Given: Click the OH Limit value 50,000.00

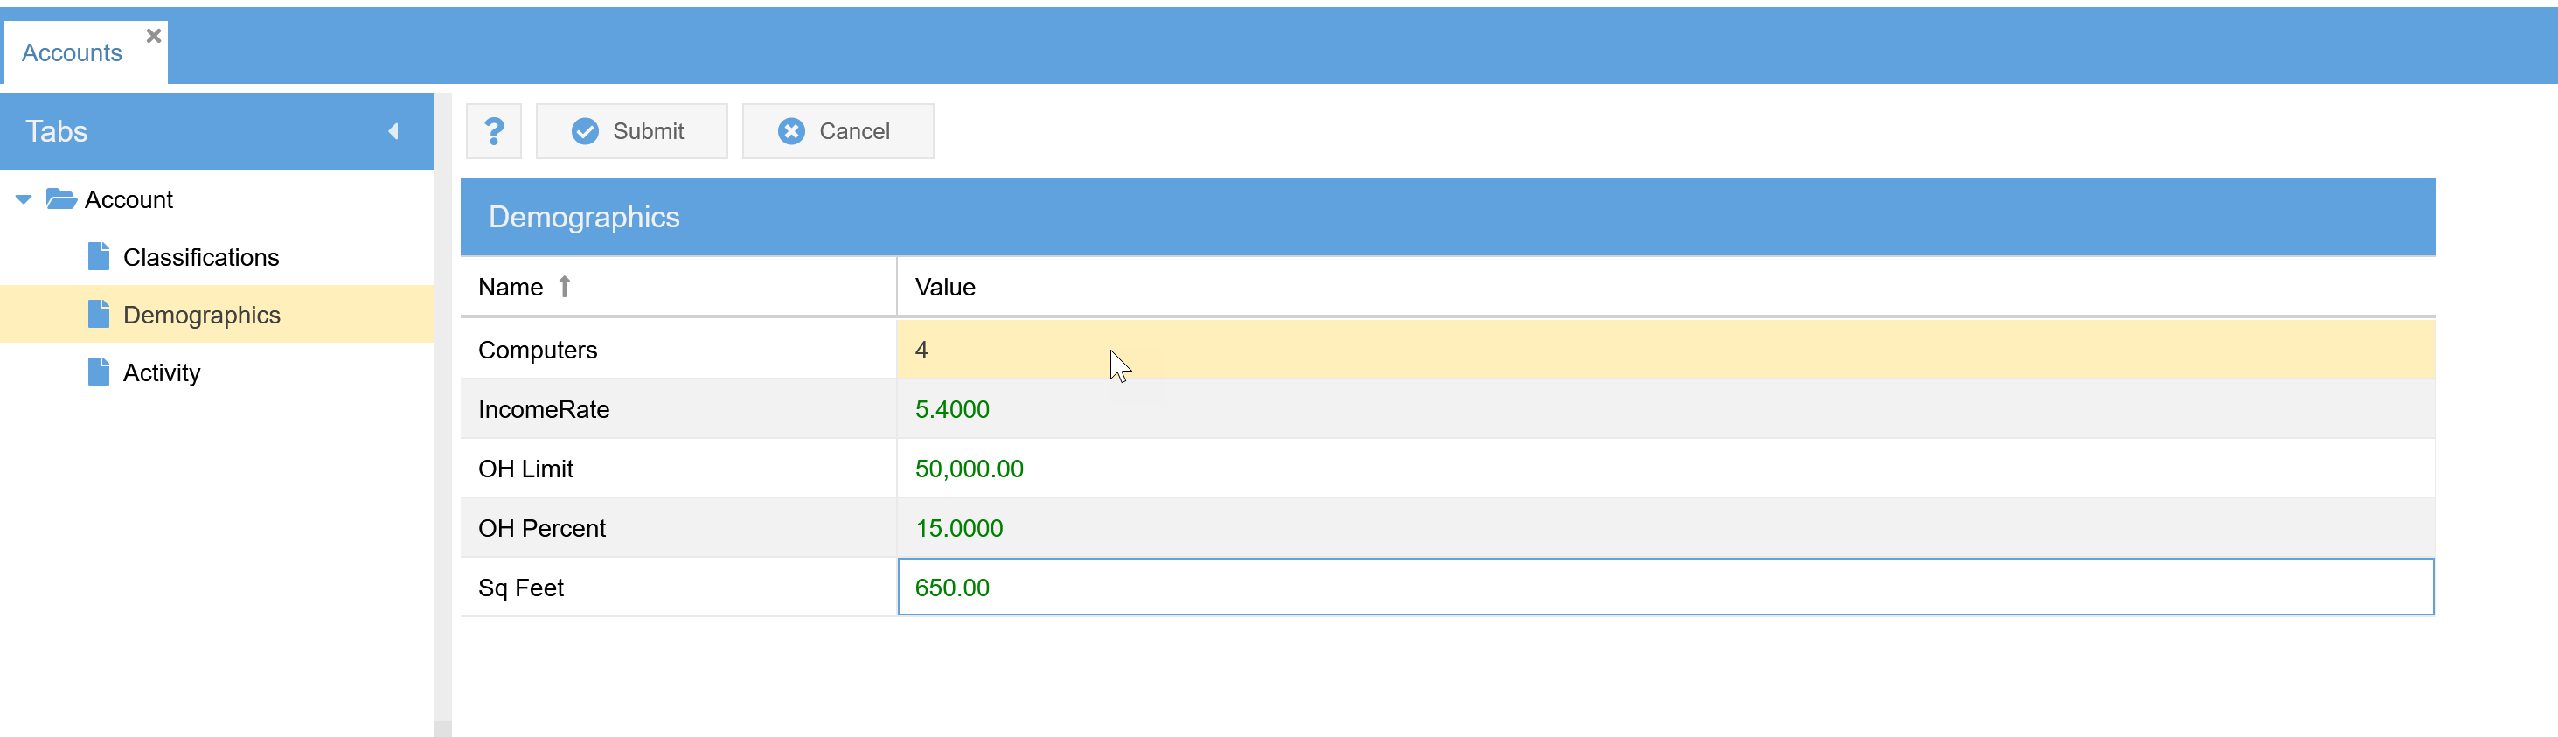Looking at the screenshot, I should (968, 469).
